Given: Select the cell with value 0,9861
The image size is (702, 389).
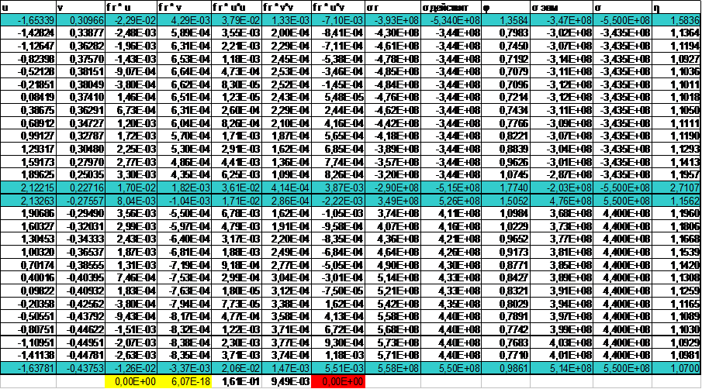Looking at the screenshot, I should click(x=509, y=367).
